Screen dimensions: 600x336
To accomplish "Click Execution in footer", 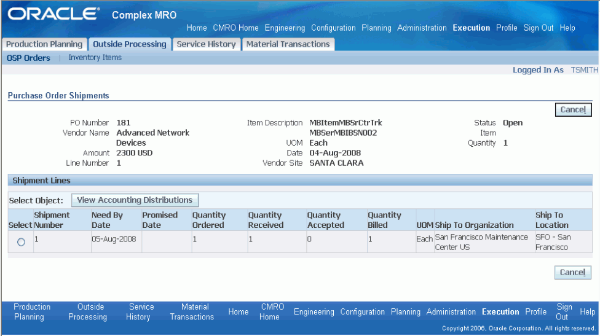I will point(500,312).
